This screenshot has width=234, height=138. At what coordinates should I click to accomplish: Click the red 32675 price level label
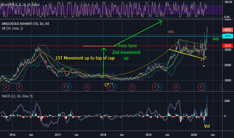227,46
